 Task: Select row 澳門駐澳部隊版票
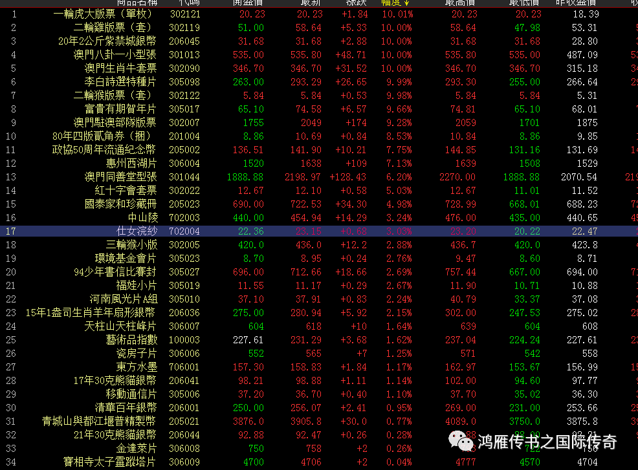319,123
